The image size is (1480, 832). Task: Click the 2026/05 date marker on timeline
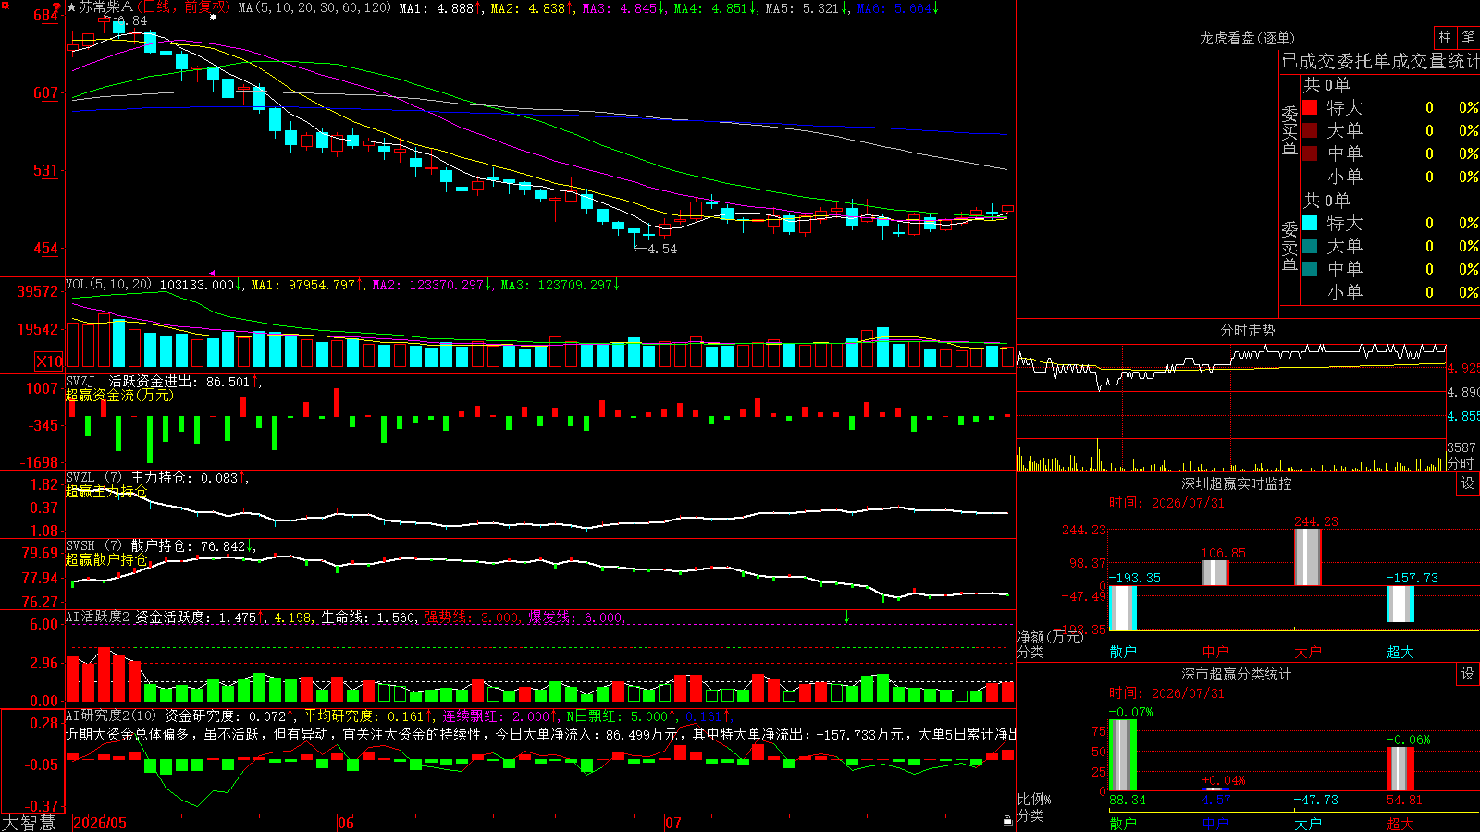click(100, 823)
